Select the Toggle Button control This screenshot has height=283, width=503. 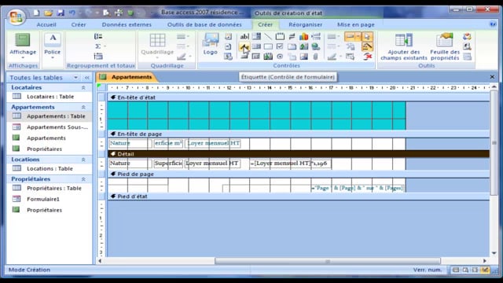(x=292, y=37)
